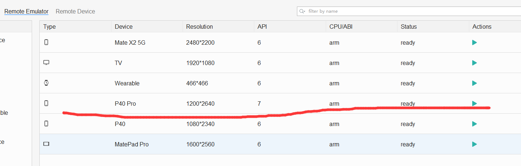Viewport: 521px width, 166px height.
Task: Sort by CPU/ABI column header
Action: click(x=341, y=27)
